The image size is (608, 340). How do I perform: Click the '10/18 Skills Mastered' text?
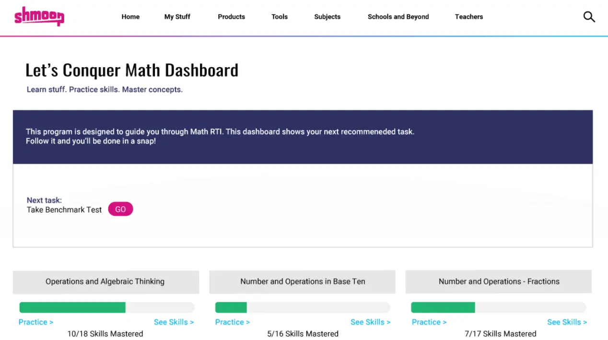[x=105, y=334]
